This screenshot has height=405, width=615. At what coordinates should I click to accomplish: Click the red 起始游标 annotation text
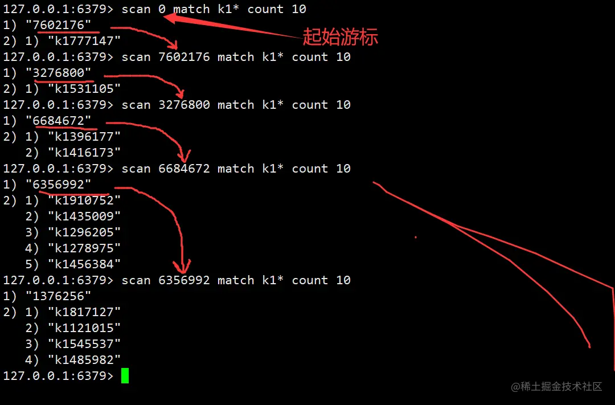click(340, 37)
